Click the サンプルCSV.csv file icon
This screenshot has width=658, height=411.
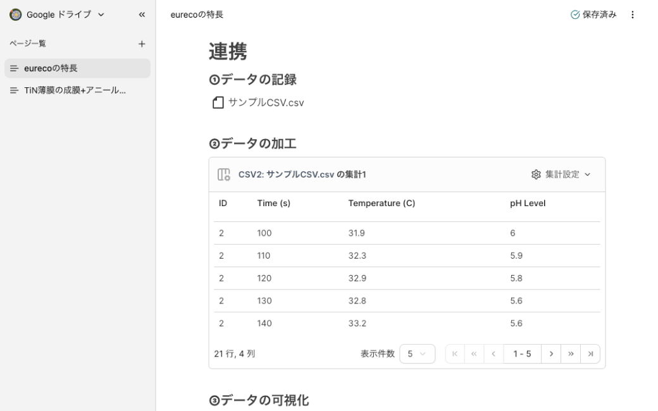point(218,102)
